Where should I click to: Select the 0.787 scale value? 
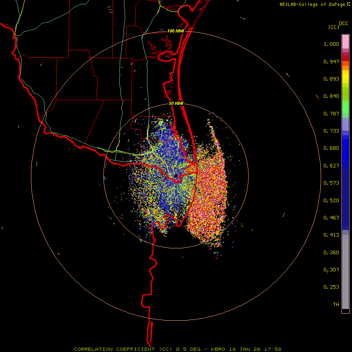tap(331, 113)
